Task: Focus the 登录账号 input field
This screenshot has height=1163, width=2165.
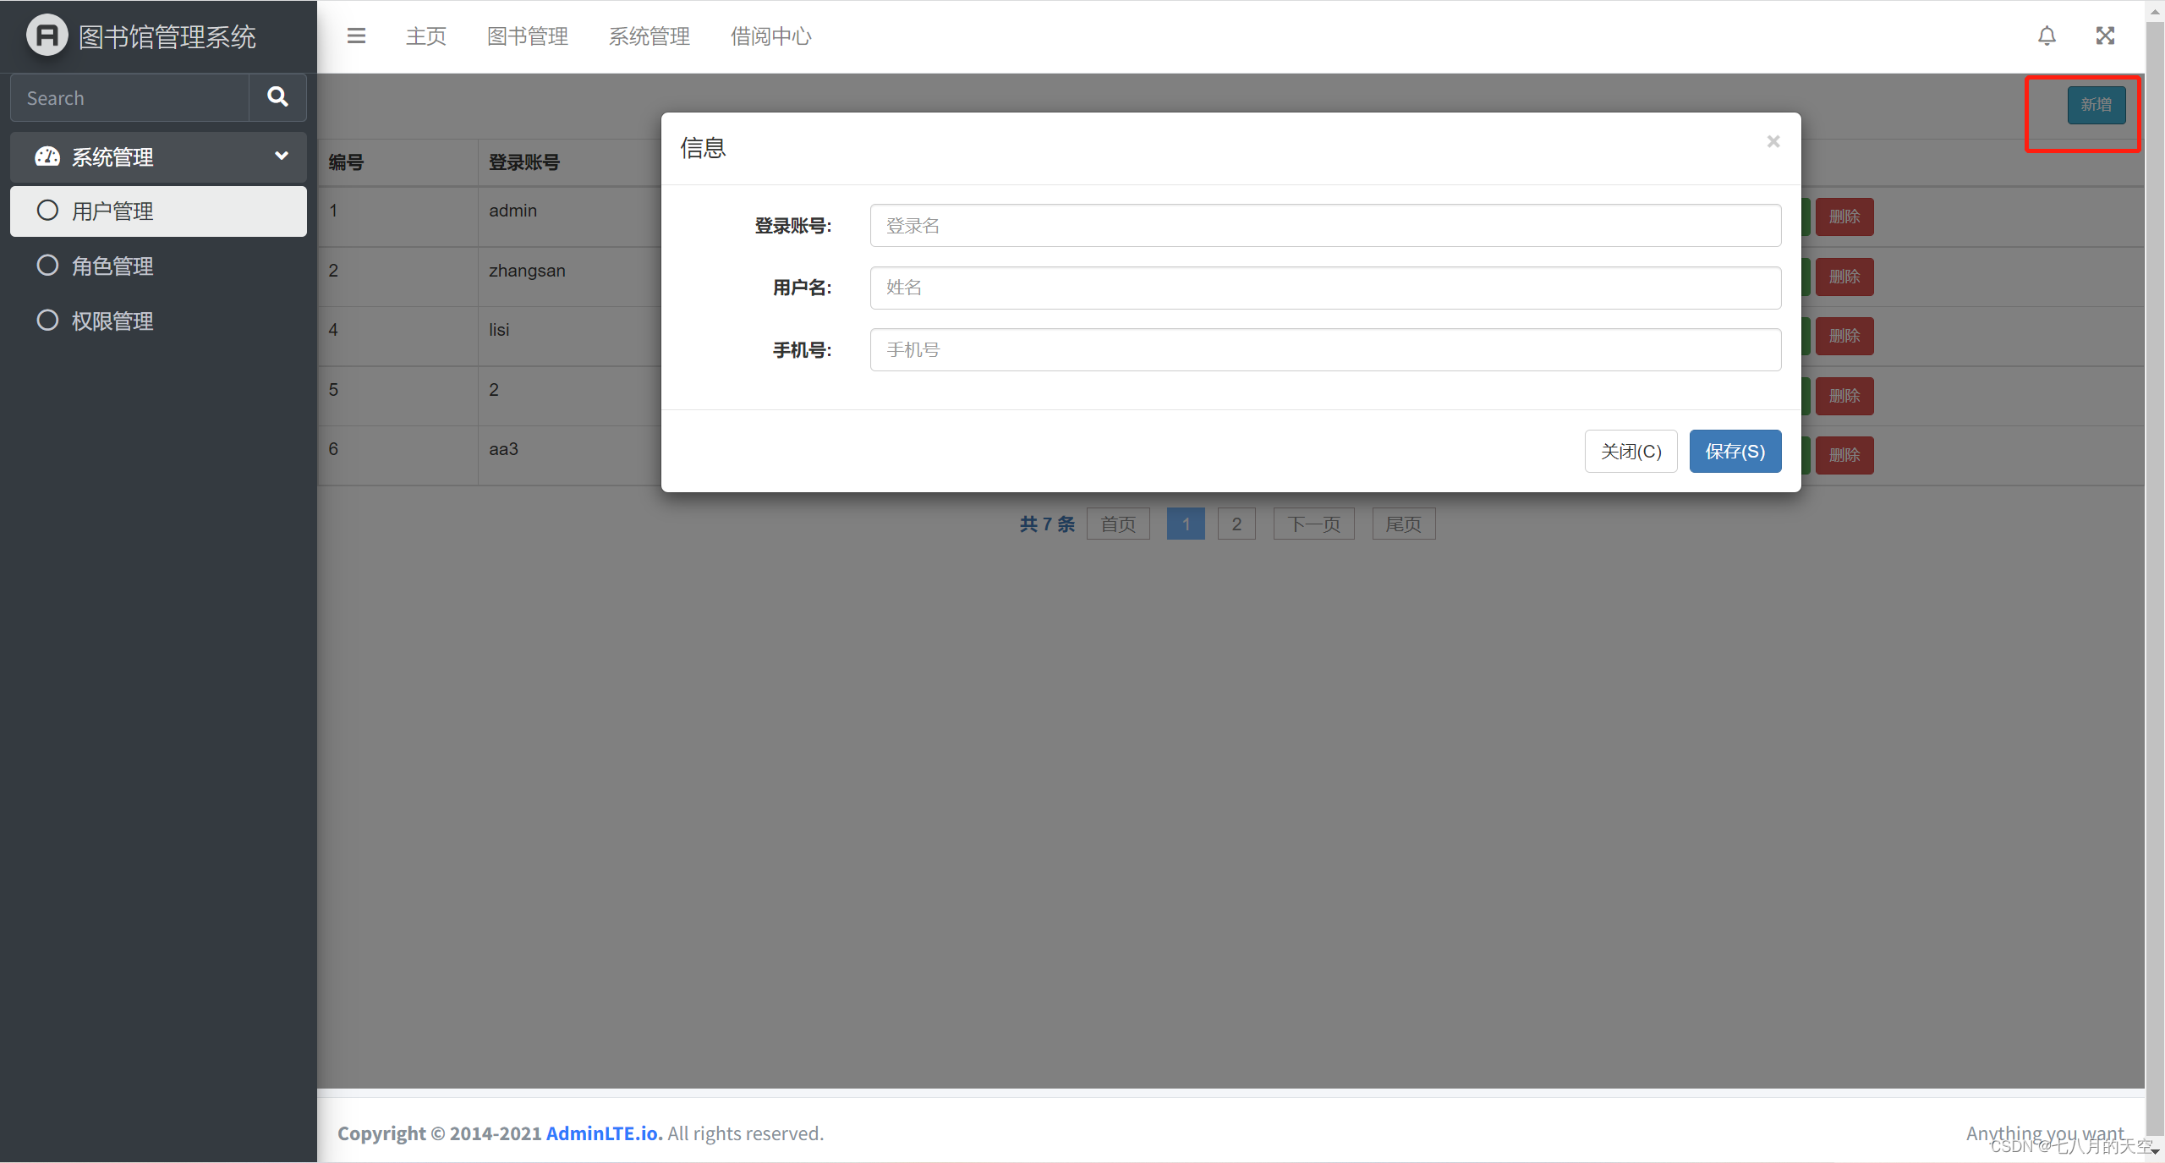Action: (1324, 226)
